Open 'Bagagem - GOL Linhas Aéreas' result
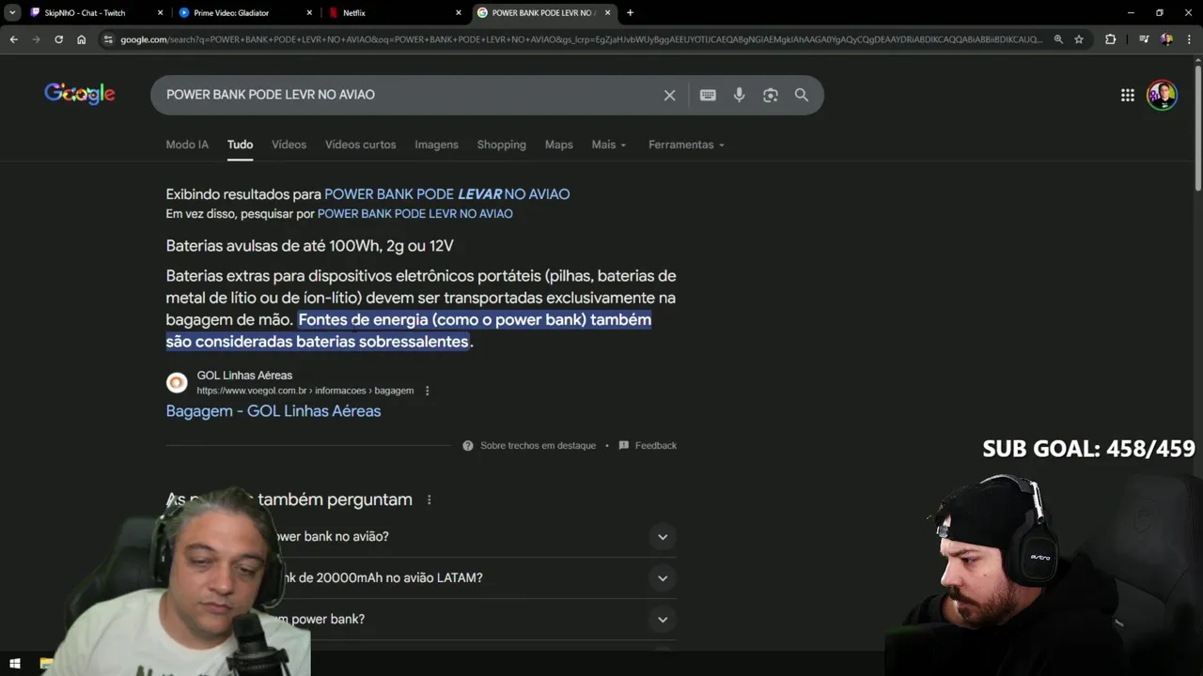Screen dimensions: 1203x676 tap(273, 411)
